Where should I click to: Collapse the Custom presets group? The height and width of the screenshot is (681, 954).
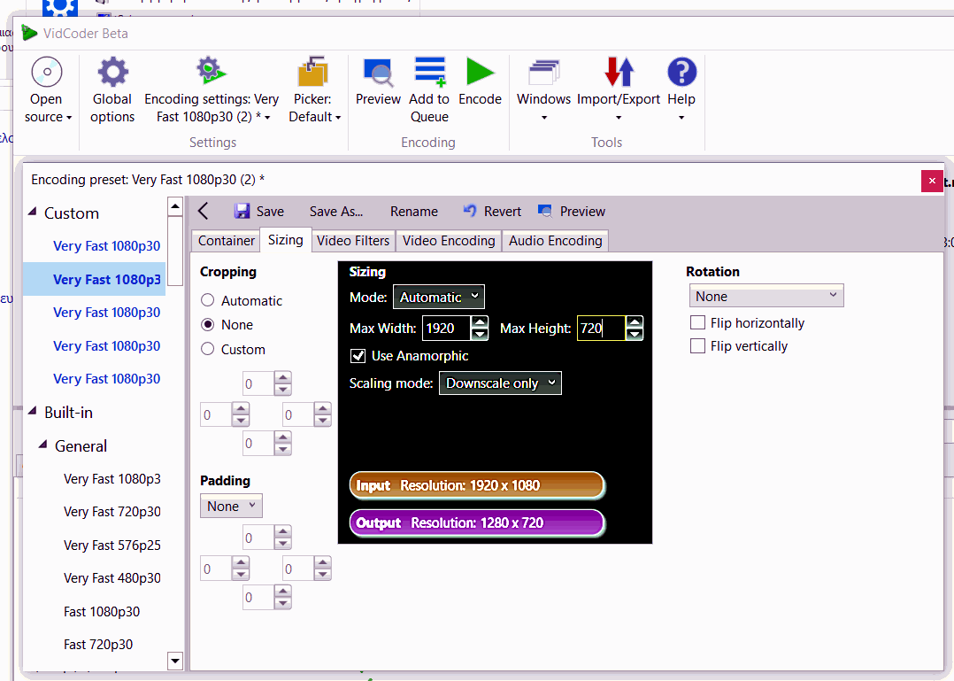pos(33,212)
